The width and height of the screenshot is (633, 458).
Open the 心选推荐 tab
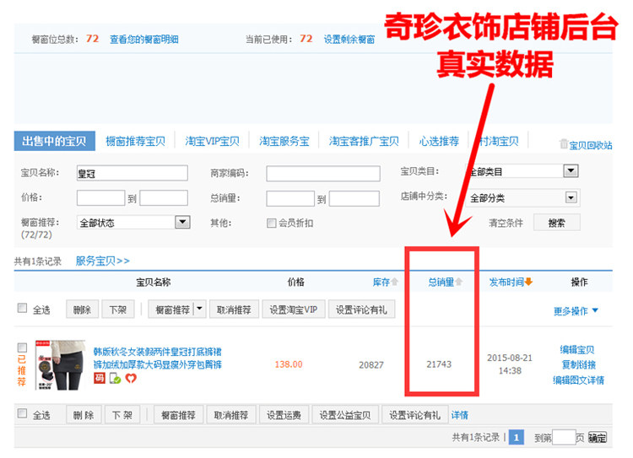439,141
